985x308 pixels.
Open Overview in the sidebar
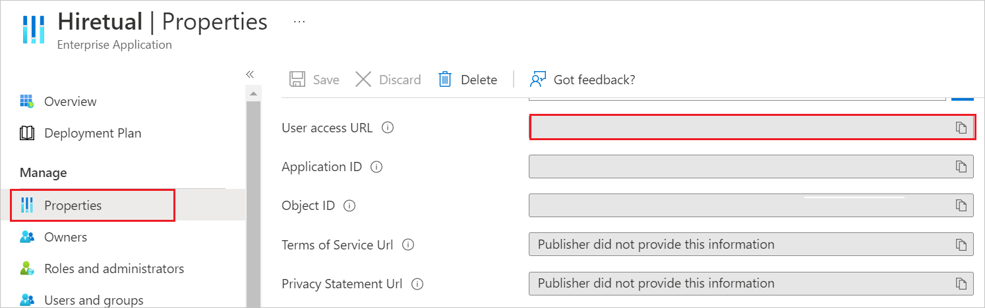[71, 101]
